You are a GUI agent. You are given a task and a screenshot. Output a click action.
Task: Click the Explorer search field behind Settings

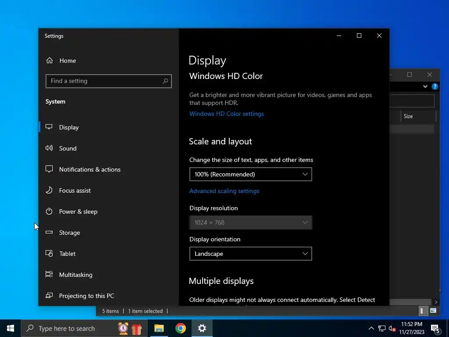[x=412, y=101]
